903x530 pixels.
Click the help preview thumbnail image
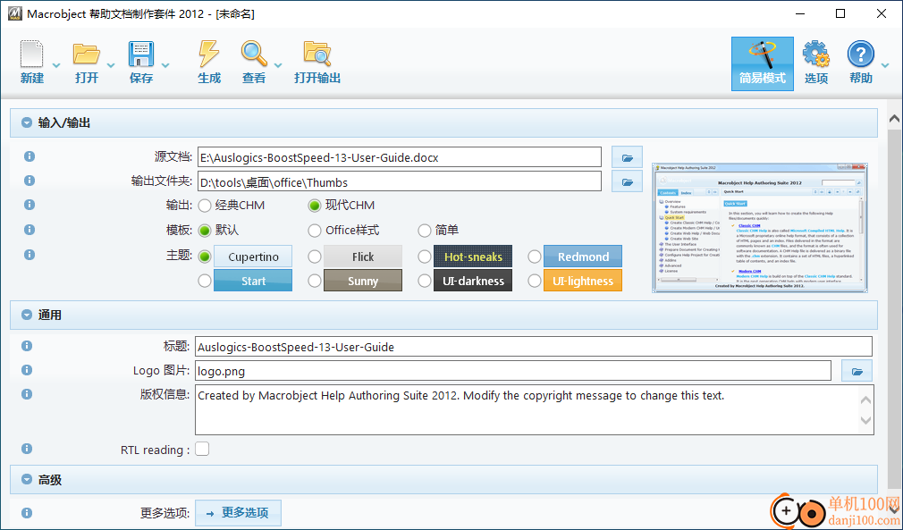coord(760,228)
